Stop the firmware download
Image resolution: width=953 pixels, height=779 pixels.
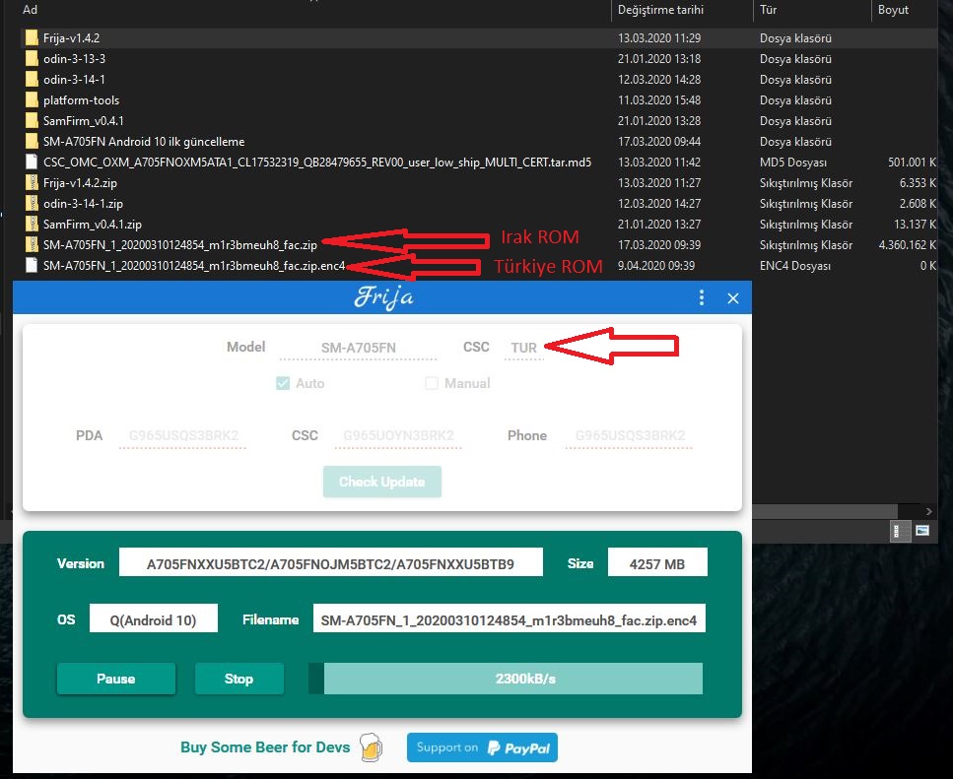pyautogui.click(x=238, y=679)
